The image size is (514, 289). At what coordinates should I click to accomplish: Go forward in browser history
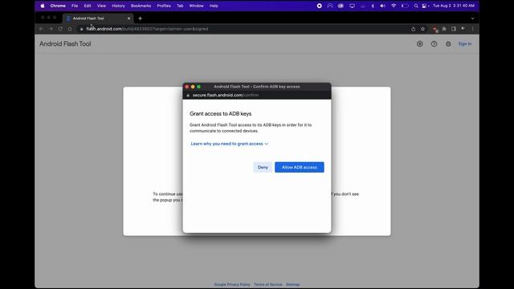pyautogui.click(x=51, y=29)
